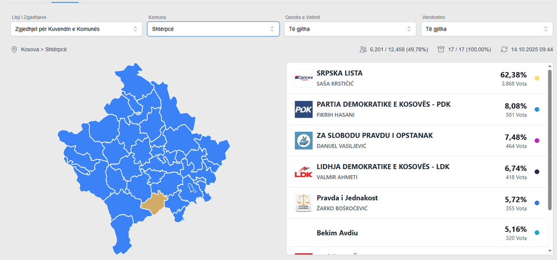
Task: Select the Valmir Ahmeti LDK result row
Action: [415, 171]
